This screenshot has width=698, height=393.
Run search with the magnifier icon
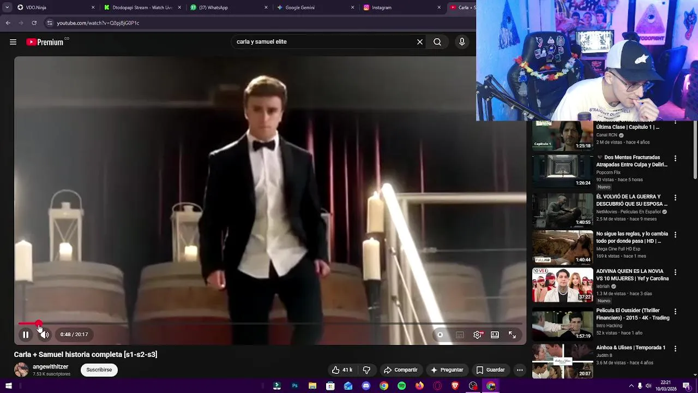(437, 42)
